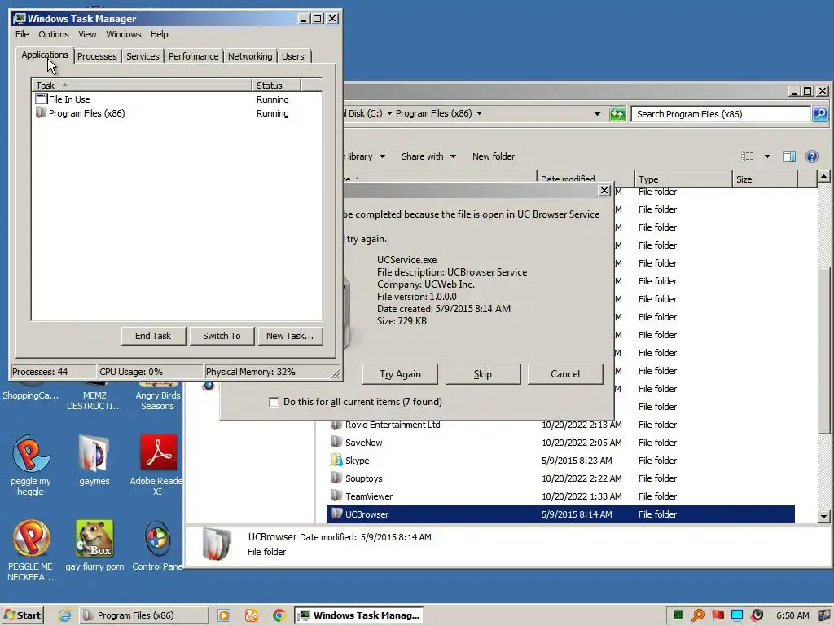This screenshot has width=834, height=626.
Task: Sort by the Task column header
Action: (142, 85)
